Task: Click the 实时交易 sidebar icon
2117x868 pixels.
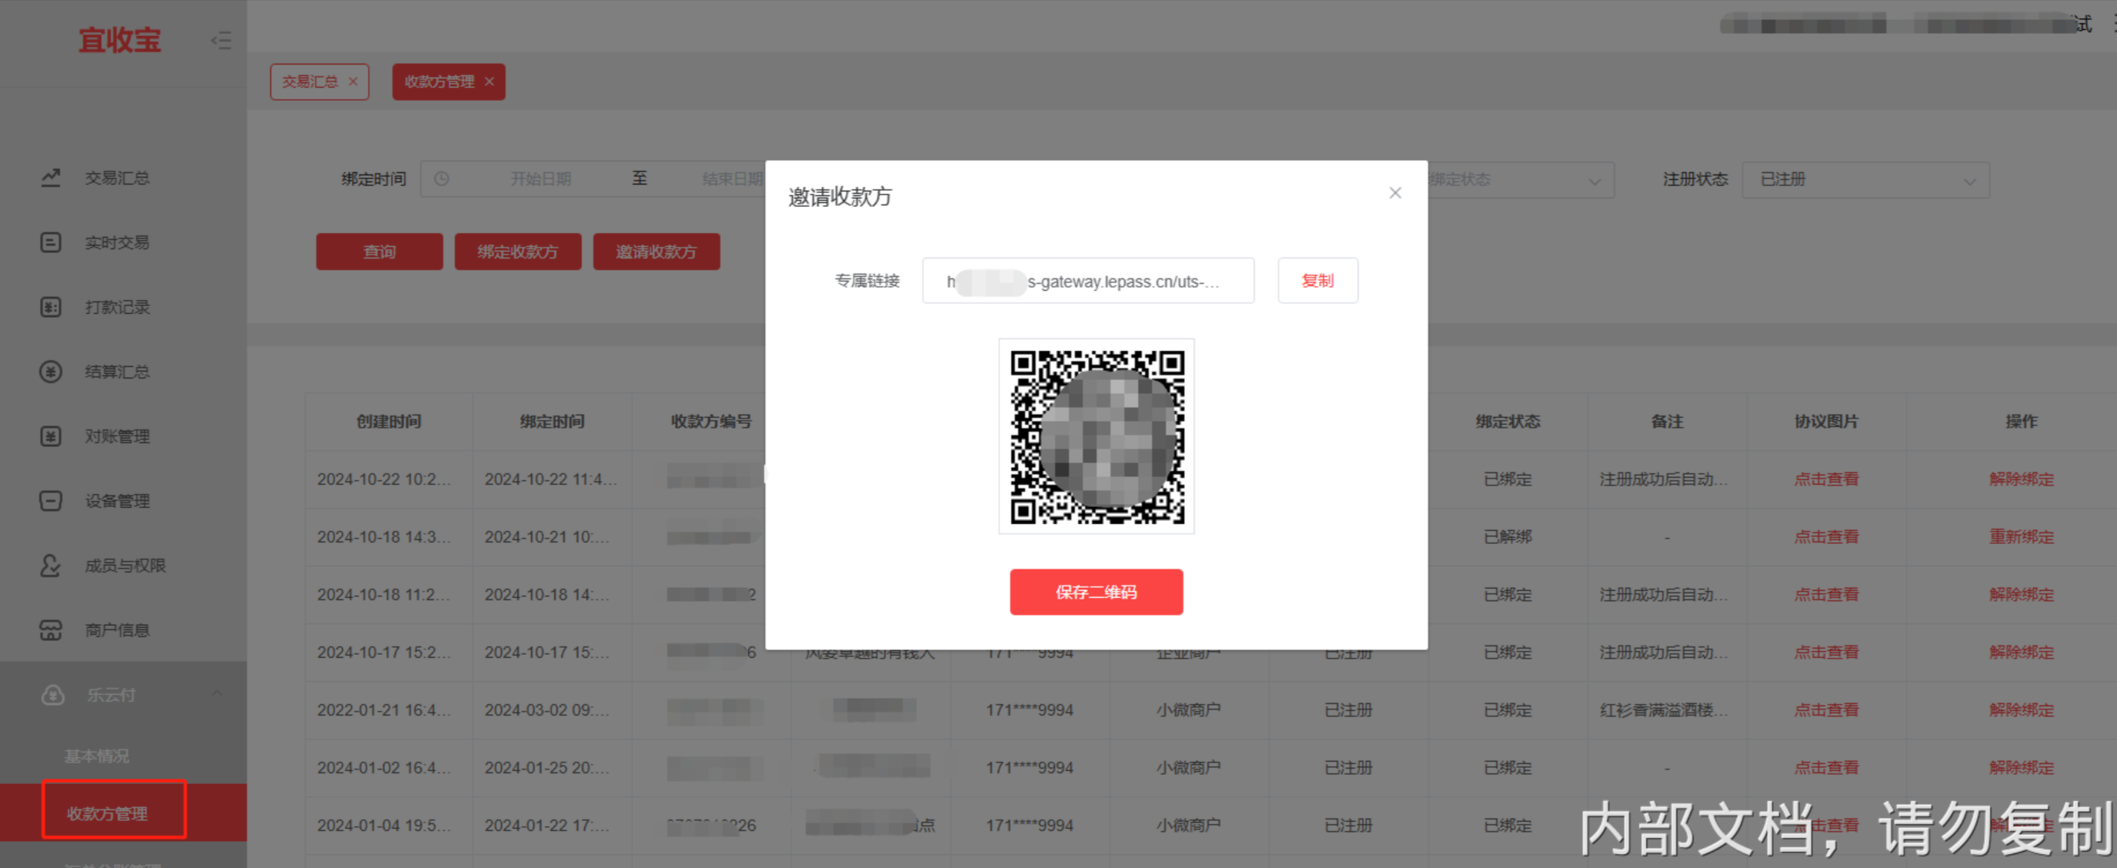Action: click(51, 242)
